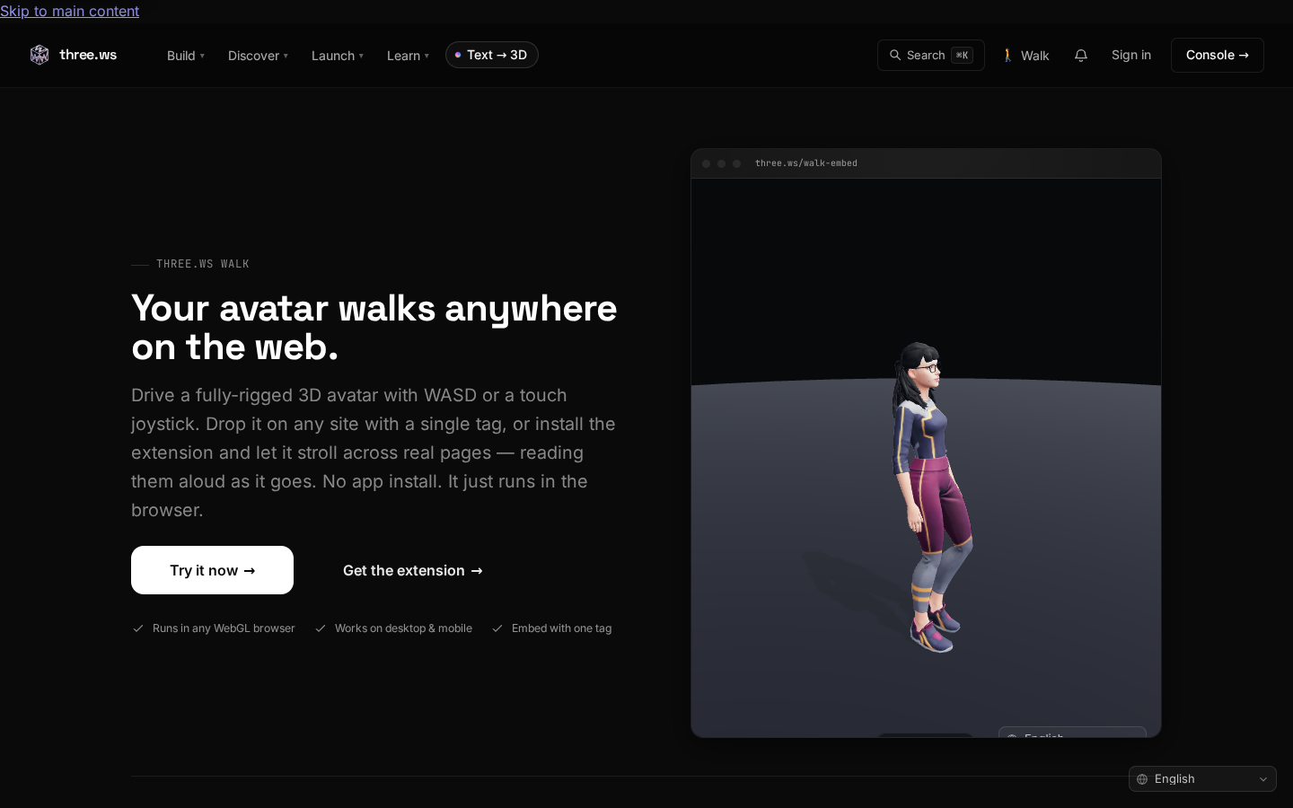
Task: Click the Works on desktop & mobile text
Action: [403, 628]
